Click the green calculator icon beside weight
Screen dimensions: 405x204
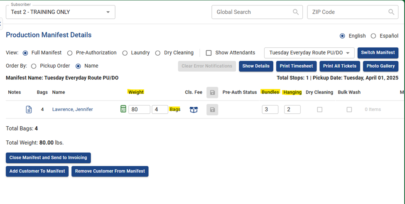pos(123,109)
